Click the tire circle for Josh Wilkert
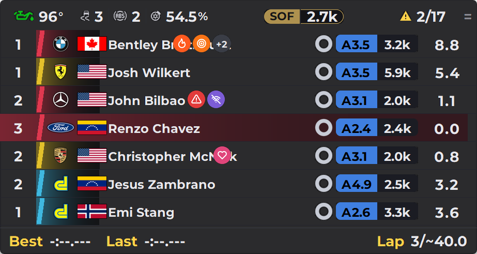The image size is (477, 254). point(324,72)
